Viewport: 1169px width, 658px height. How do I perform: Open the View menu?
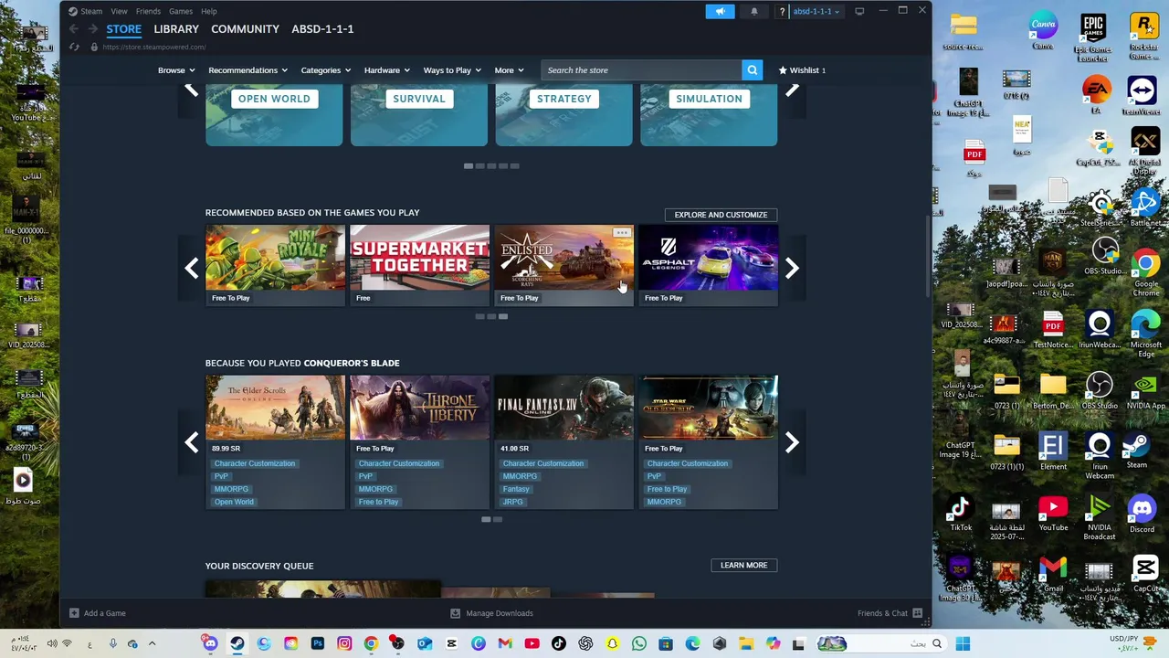click(120, 11)
